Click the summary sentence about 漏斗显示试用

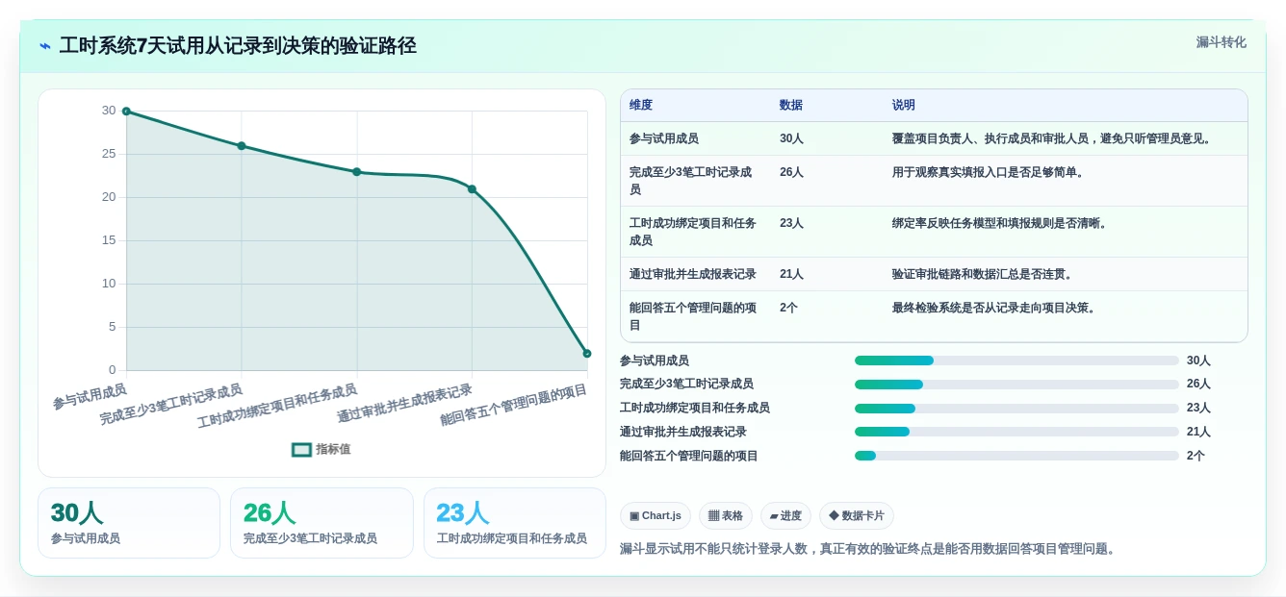tap(868, 549)
